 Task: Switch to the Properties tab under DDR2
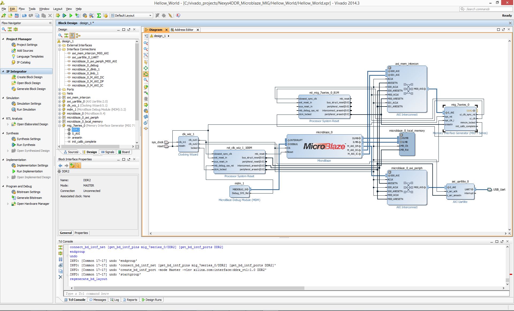[x=81, y=233]
